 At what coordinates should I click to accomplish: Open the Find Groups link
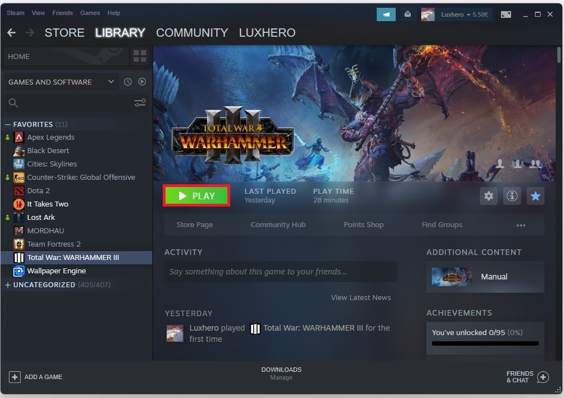pyautogui.click(x=442, y=224)
